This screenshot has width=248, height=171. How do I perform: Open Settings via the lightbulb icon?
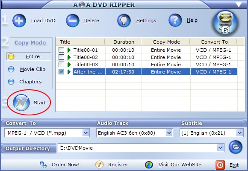point(124,21)
